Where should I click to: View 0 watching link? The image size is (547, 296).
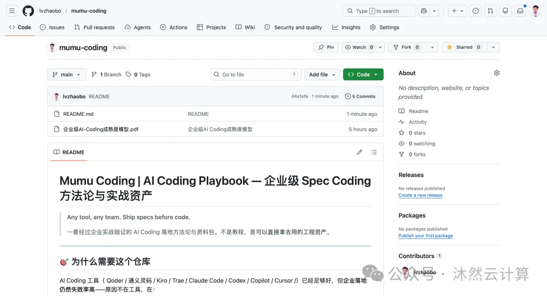(x=417, y=144)
